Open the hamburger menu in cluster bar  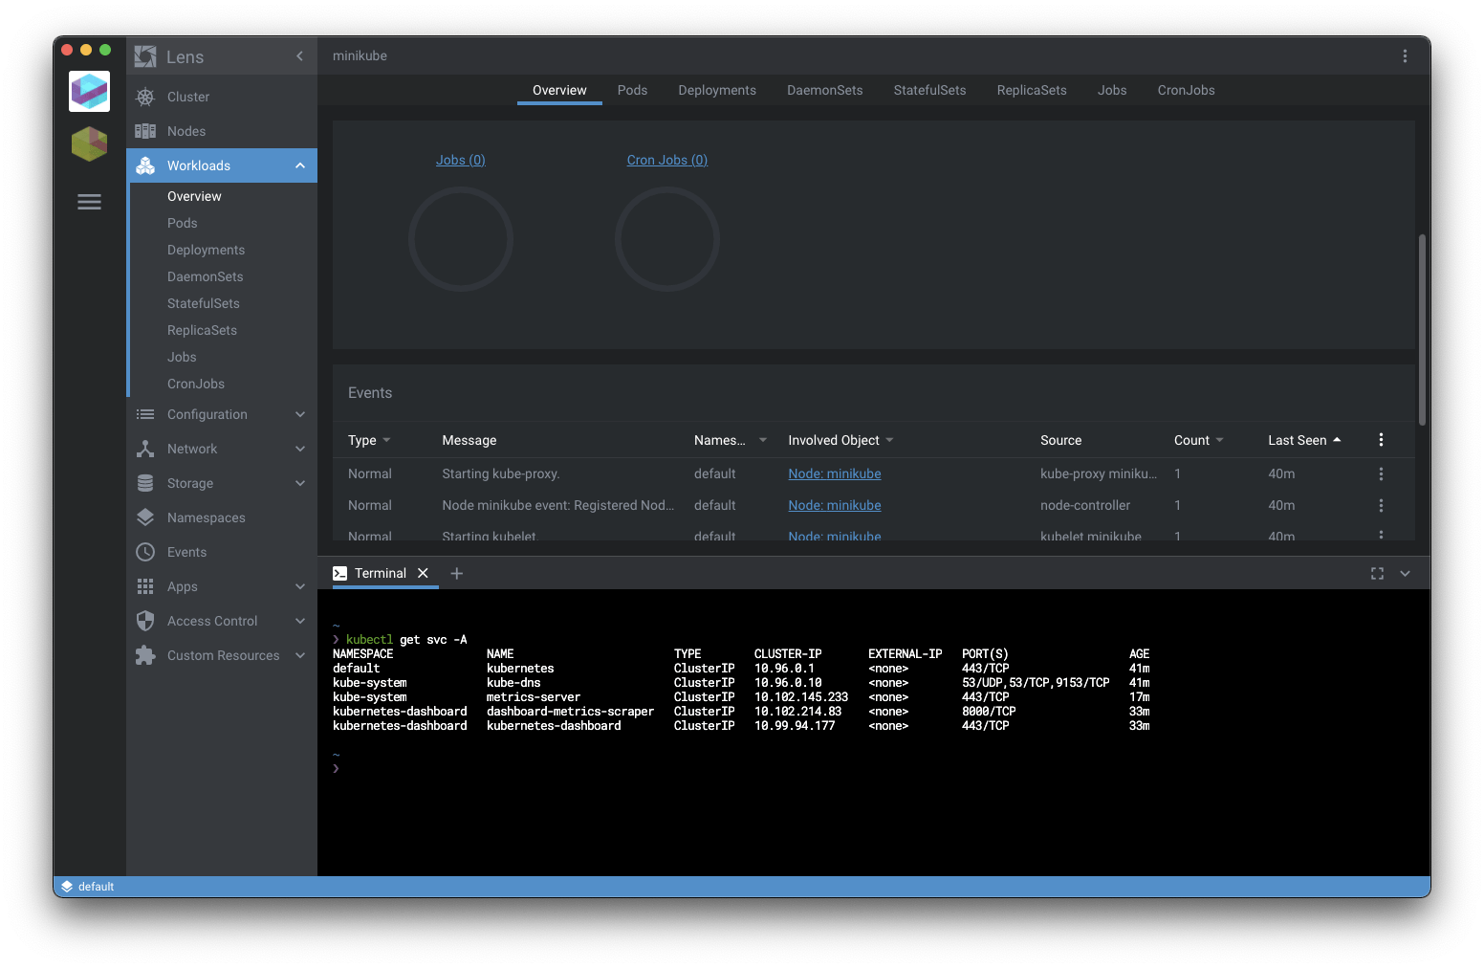point(90,202)
